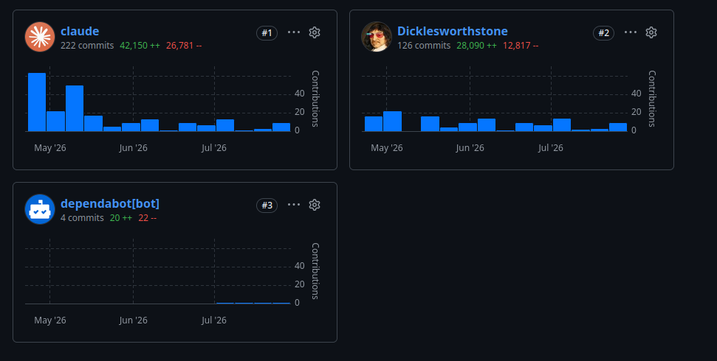Select May '26 label in claude chart

tap(50, 148)
